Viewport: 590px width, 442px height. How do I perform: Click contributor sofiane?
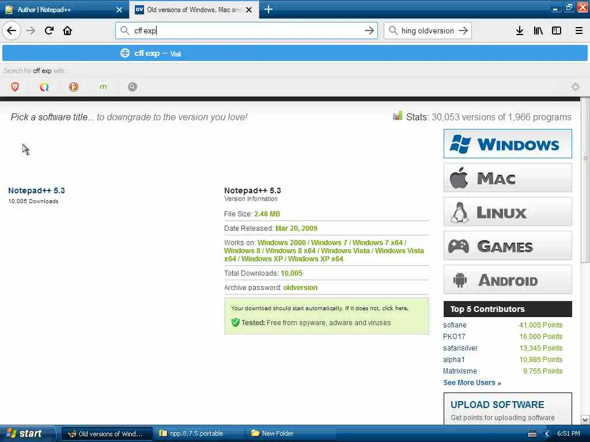[455, 325]
